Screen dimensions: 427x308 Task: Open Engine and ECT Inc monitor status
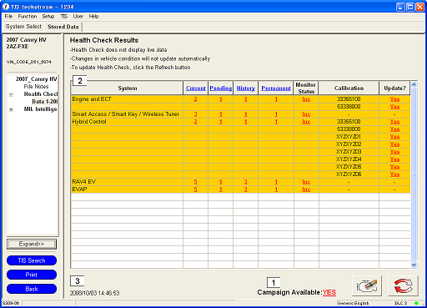[306, 99]
